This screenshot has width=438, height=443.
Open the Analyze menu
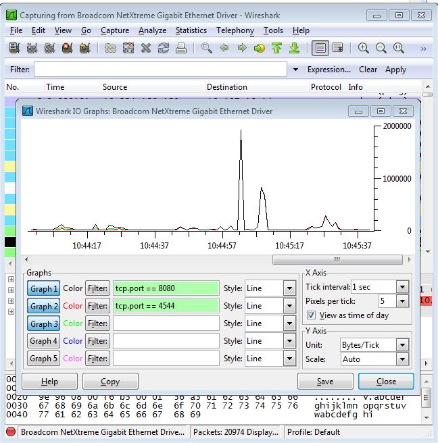tap(152, 30)
